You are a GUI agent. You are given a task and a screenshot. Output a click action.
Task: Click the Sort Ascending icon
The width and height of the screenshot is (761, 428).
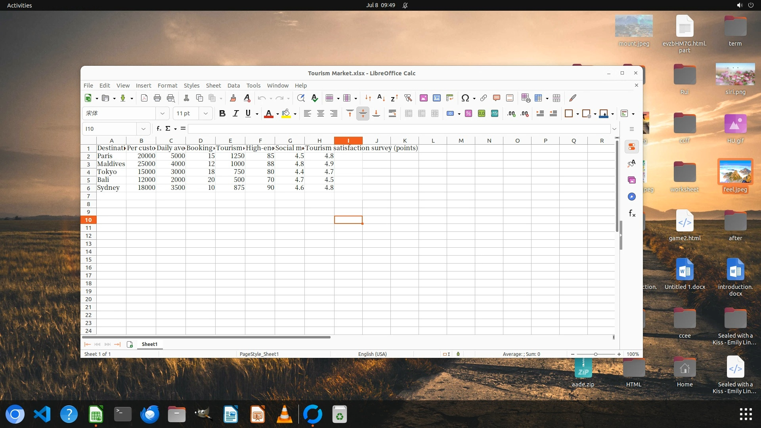(381, 98)
